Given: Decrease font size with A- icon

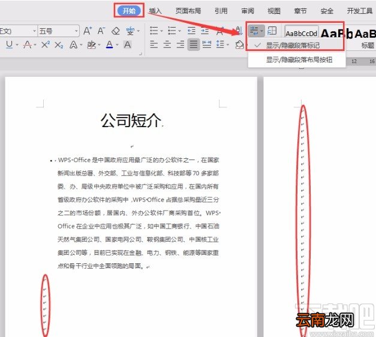Looking at the screenshot, I should click(x=101, y=31).
